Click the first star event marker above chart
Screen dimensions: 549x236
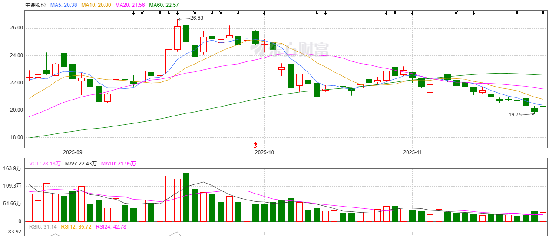[x=142, y=13]
